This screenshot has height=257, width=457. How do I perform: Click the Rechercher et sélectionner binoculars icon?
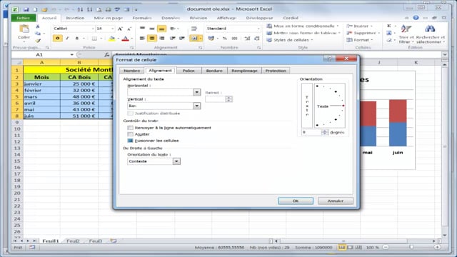tap(430, 29)
